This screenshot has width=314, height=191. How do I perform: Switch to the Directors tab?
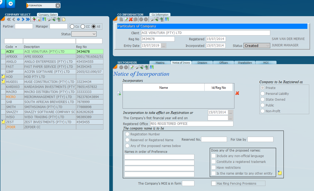[202, 63]
